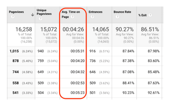This screenshot has height=106, width=178.
Task: Select the 87.38% bounce rate cell
Action: pos(128,61)
